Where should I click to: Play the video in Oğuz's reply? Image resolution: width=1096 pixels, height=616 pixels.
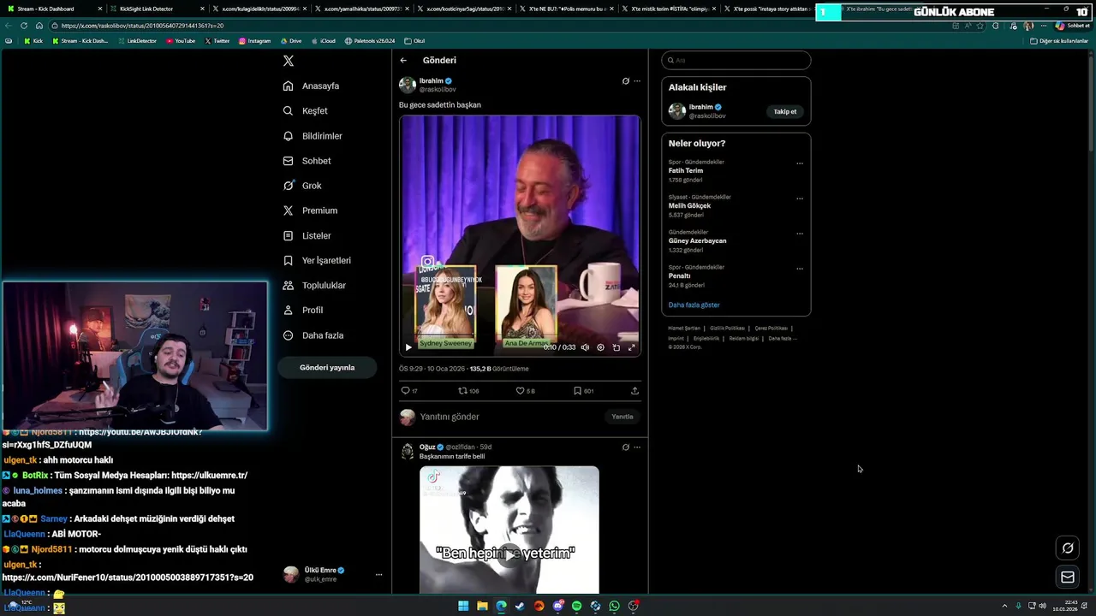509,554
